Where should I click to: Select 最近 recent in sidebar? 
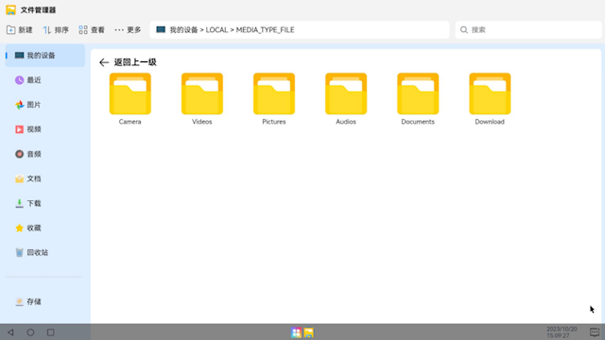pyautogui.click(x=45, y=79)
